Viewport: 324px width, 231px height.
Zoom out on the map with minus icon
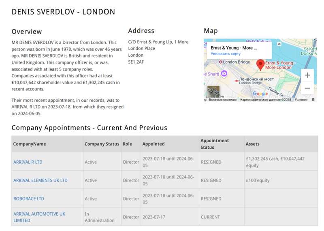point(307,88)
